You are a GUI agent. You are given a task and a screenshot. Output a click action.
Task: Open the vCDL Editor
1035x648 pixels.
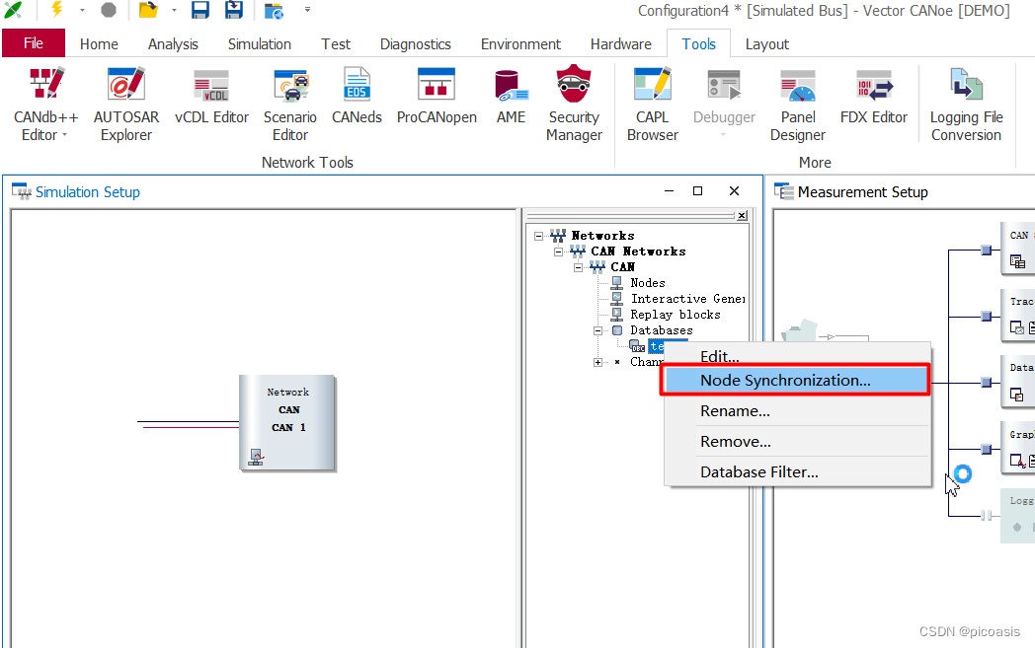click(211, 97)
